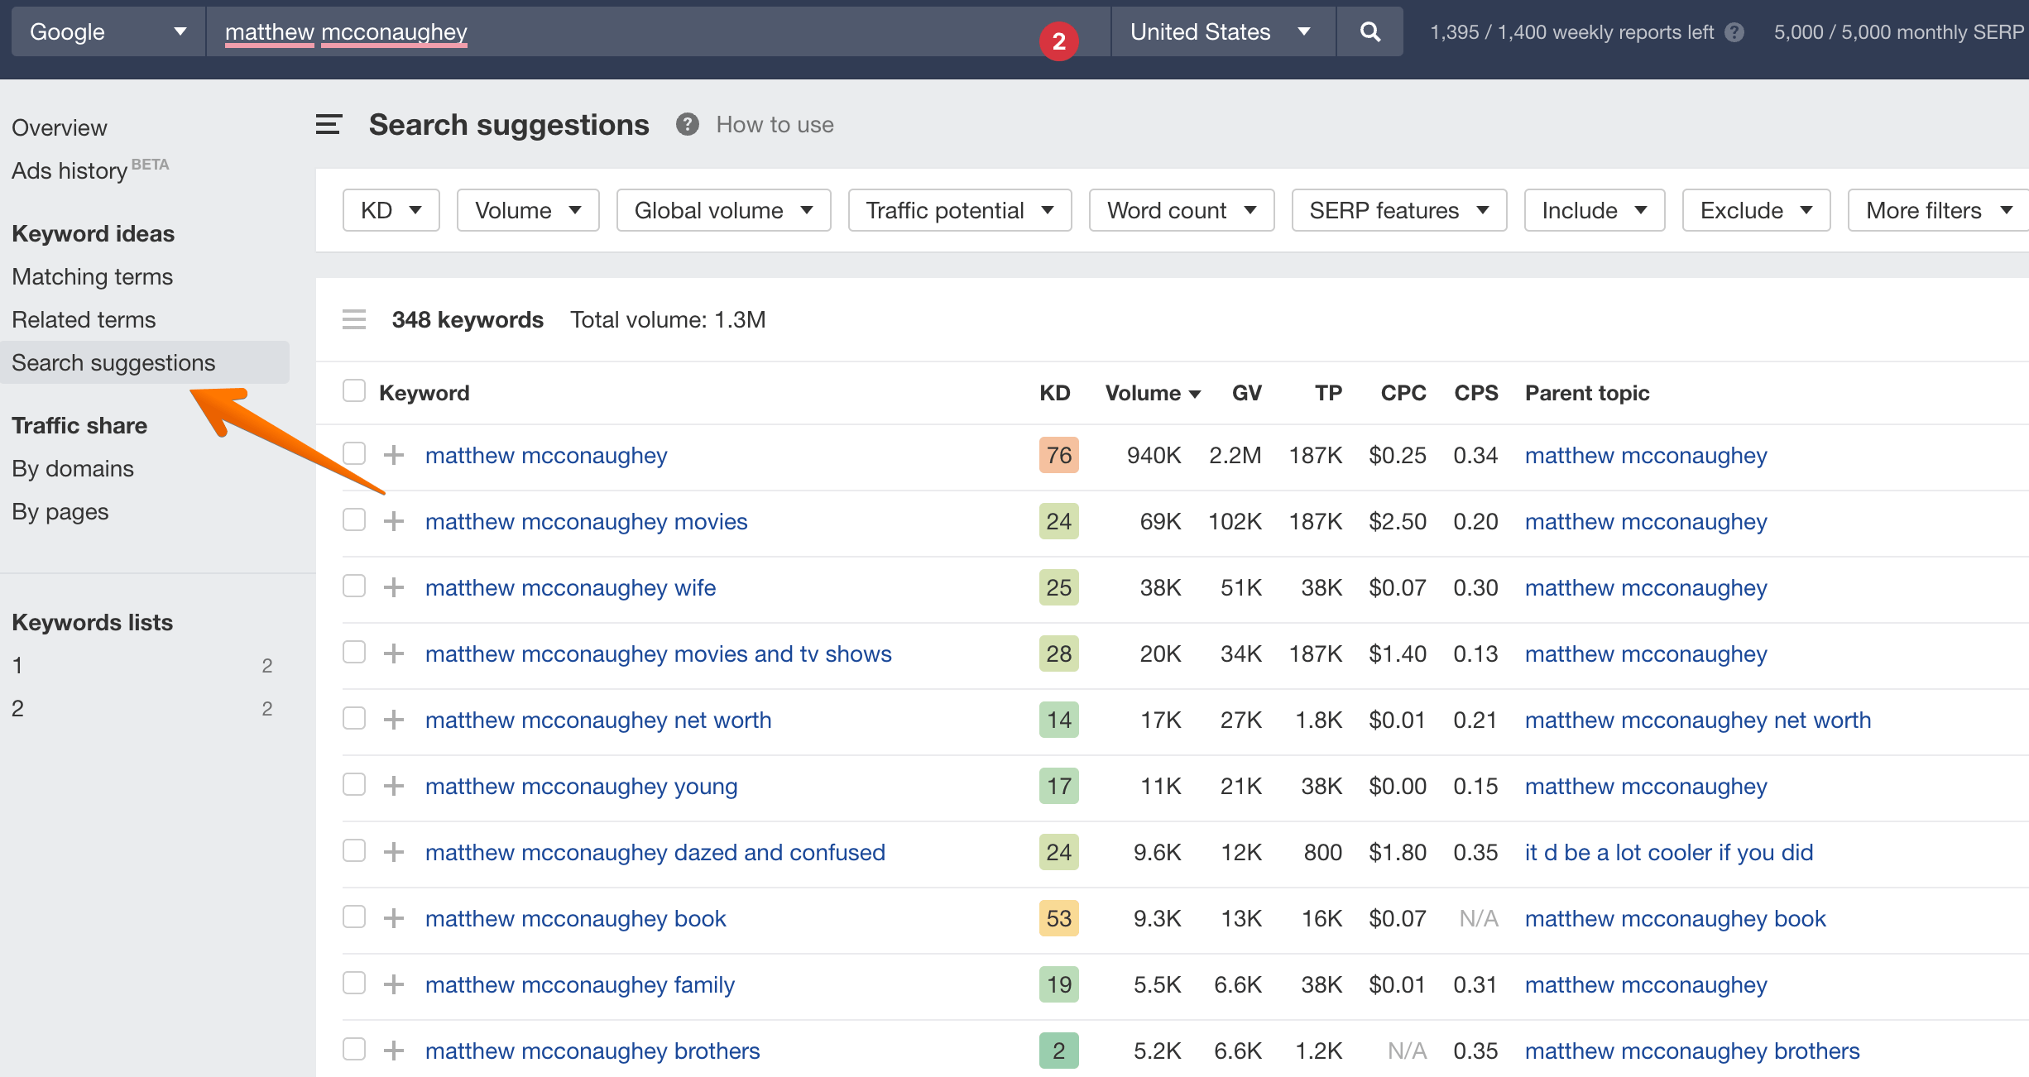Image resolution: width=2029 pixels, height=1077 pixels.
Task: Open the keyword matthew mcconaughey young
Action: (x=582, y=786)
